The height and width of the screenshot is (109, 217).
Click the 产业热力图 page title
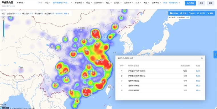click(7, 3)
